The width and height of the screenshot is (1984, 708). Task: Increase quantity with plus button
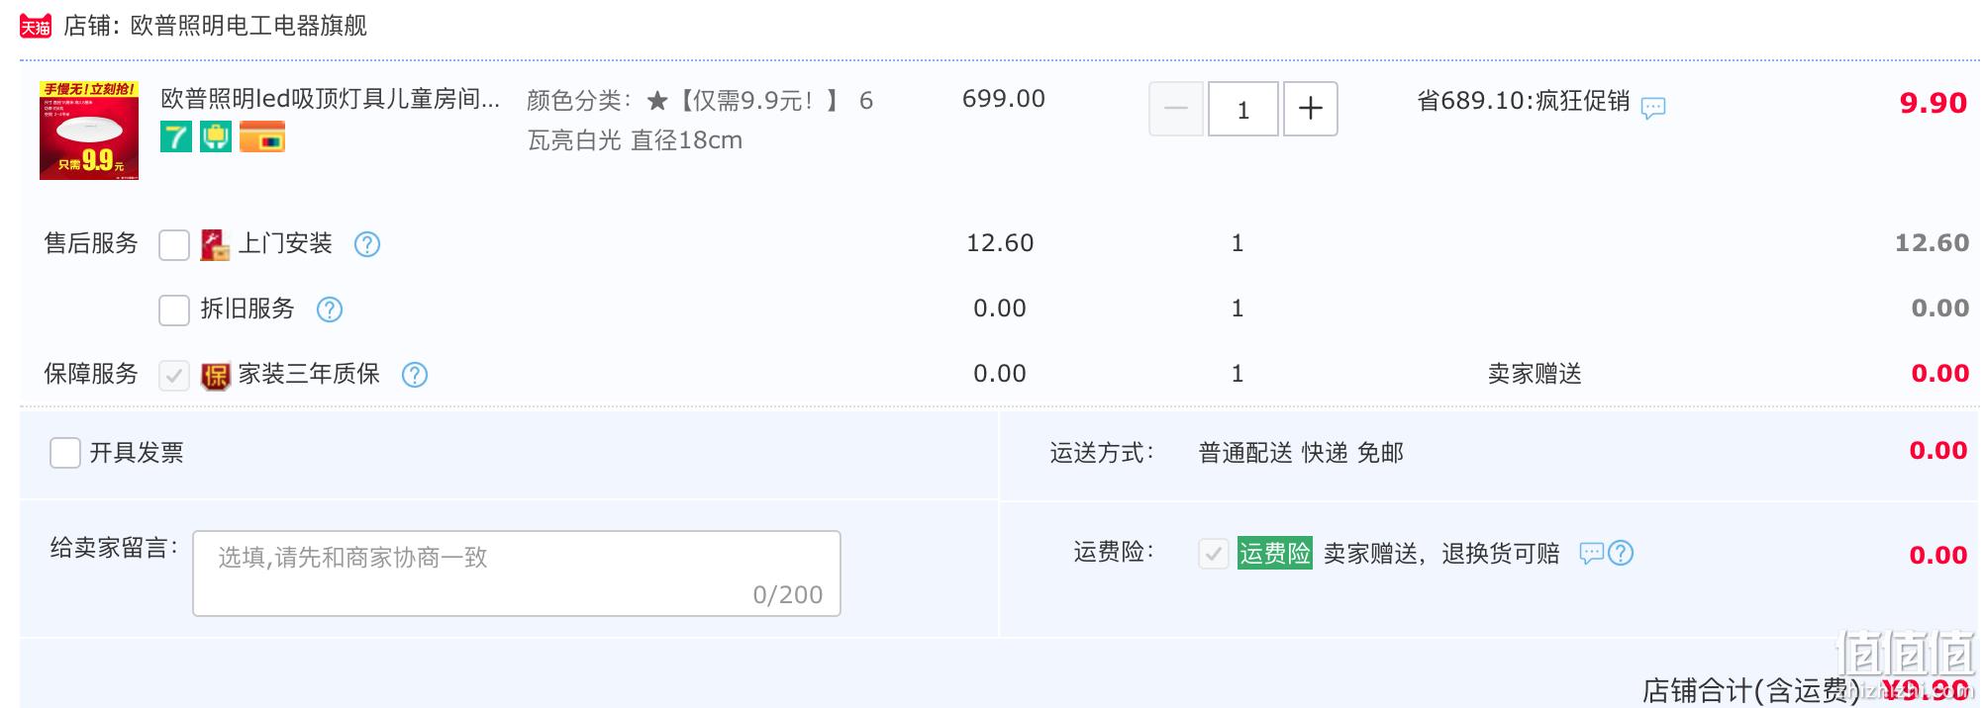1310,109
